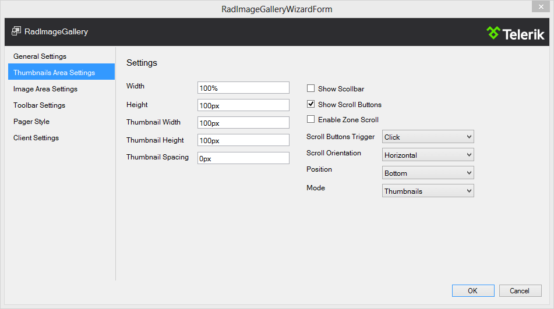Uncheck Show Scroll Buttons
Screen dimensions: 554x309
pos(311,105)
